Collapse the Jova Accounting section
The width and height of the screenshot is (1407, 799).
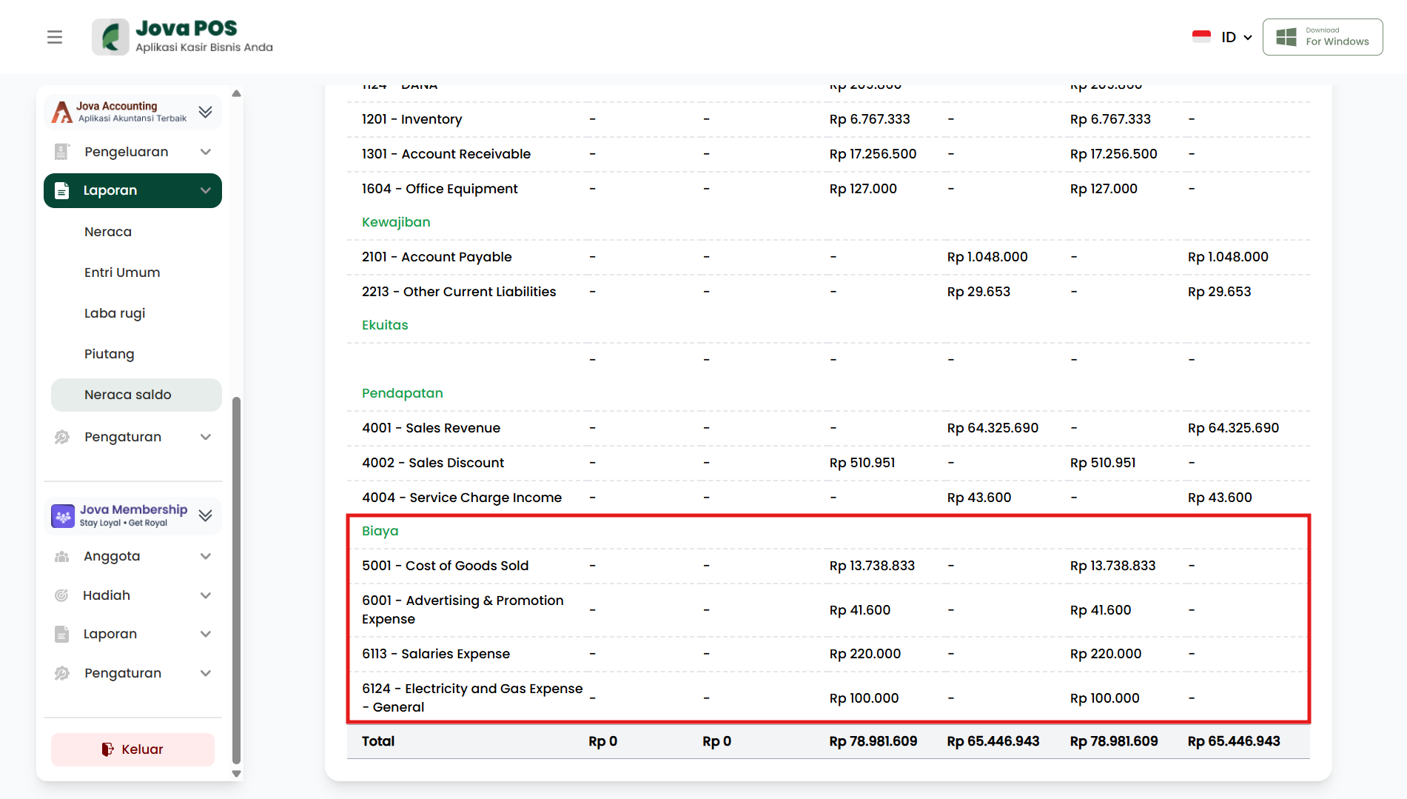[206, 112]
